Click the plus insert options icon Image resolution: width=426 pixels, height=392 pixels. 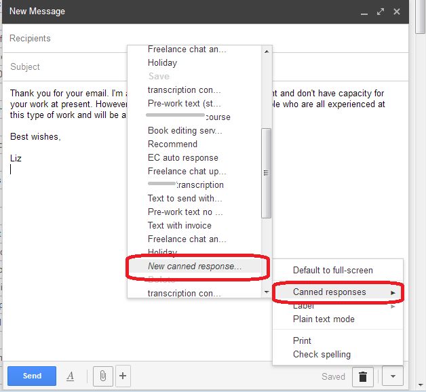[122, 376]
